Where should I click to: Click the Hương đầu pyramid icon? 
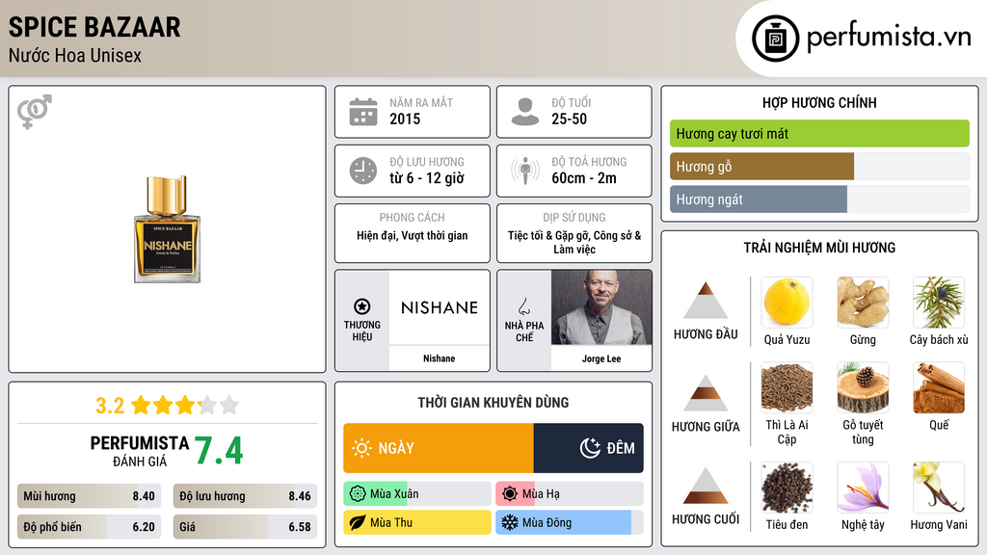click(706, 301)
